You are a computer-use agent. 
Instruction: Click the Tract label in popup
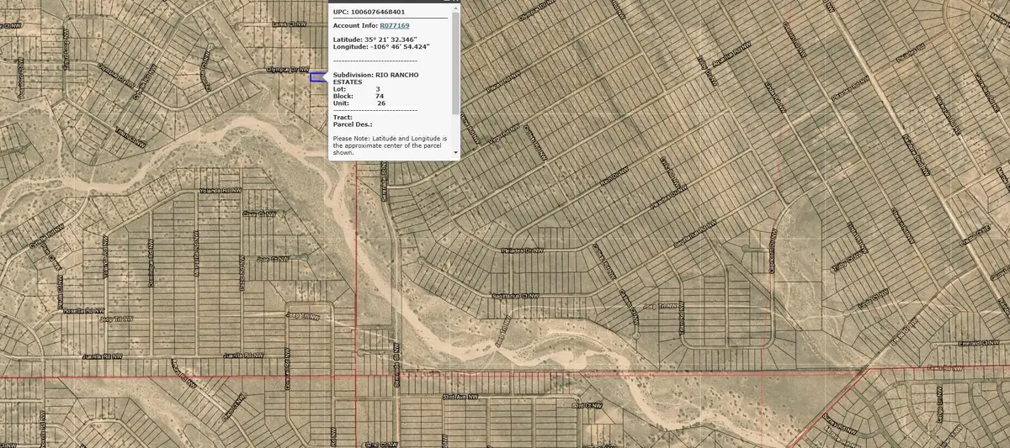point(342,117)
